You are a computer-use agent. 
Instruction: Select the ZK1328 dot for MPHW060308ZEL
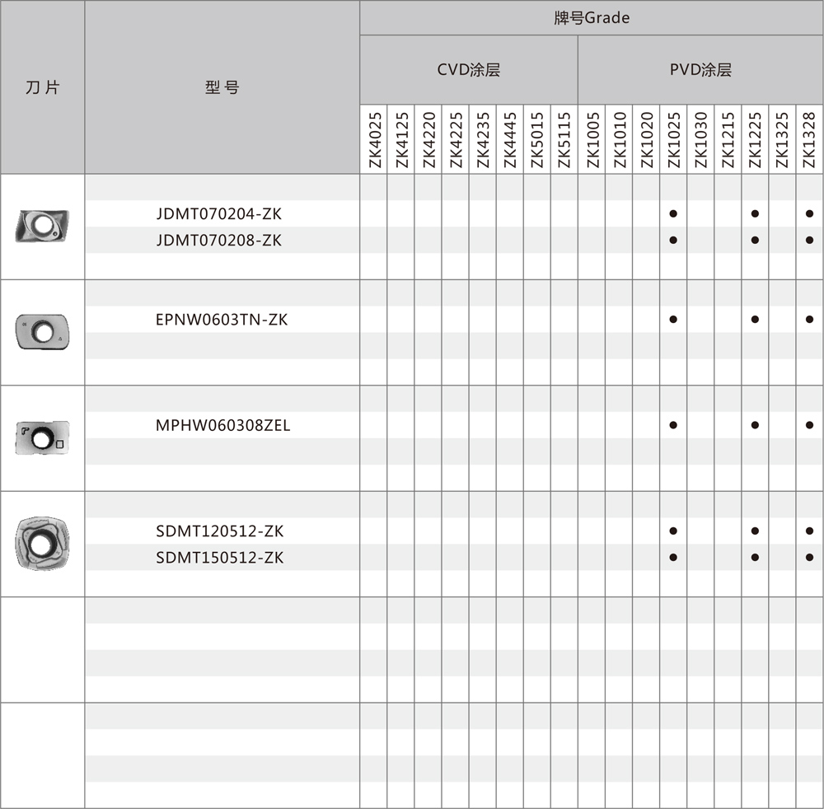coord(809,425)
